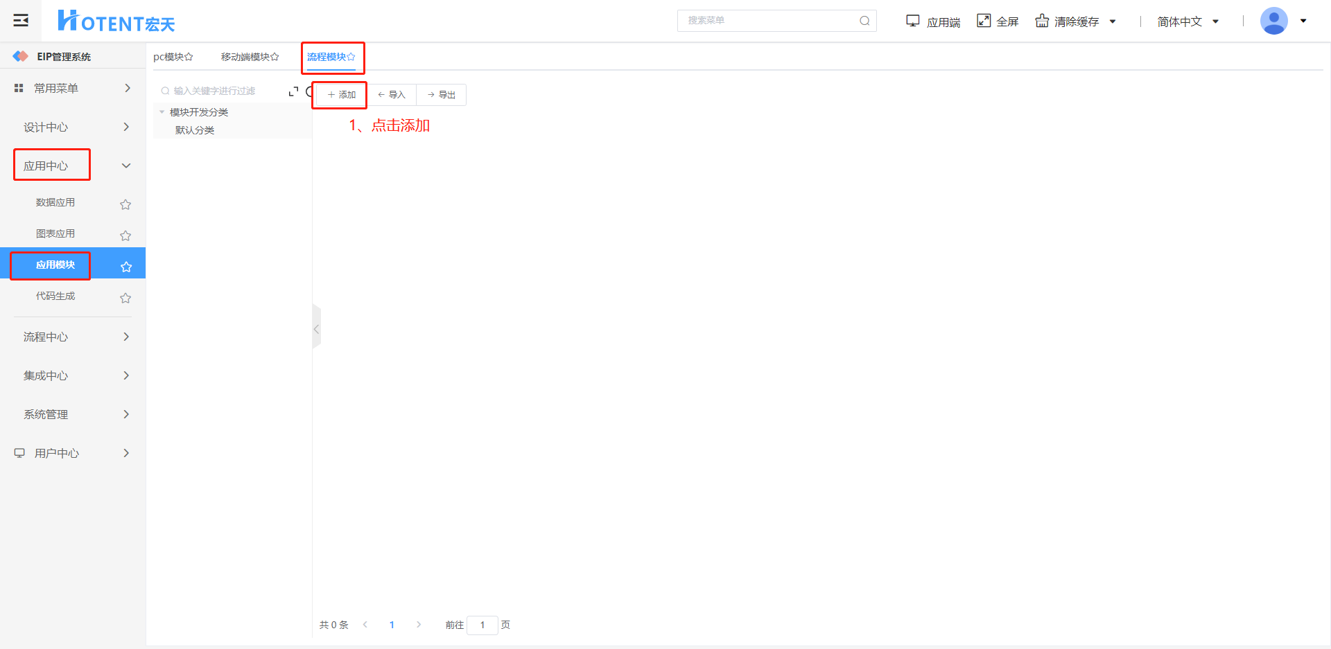
Task: Open 代码生成 in the sidebar
Action: tap(55, 296)
